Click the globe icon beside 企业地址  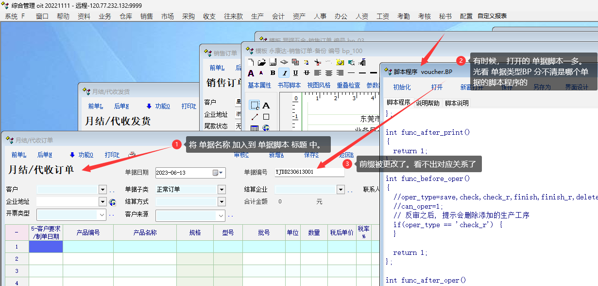pyautogui.click(x=113, y=202)
